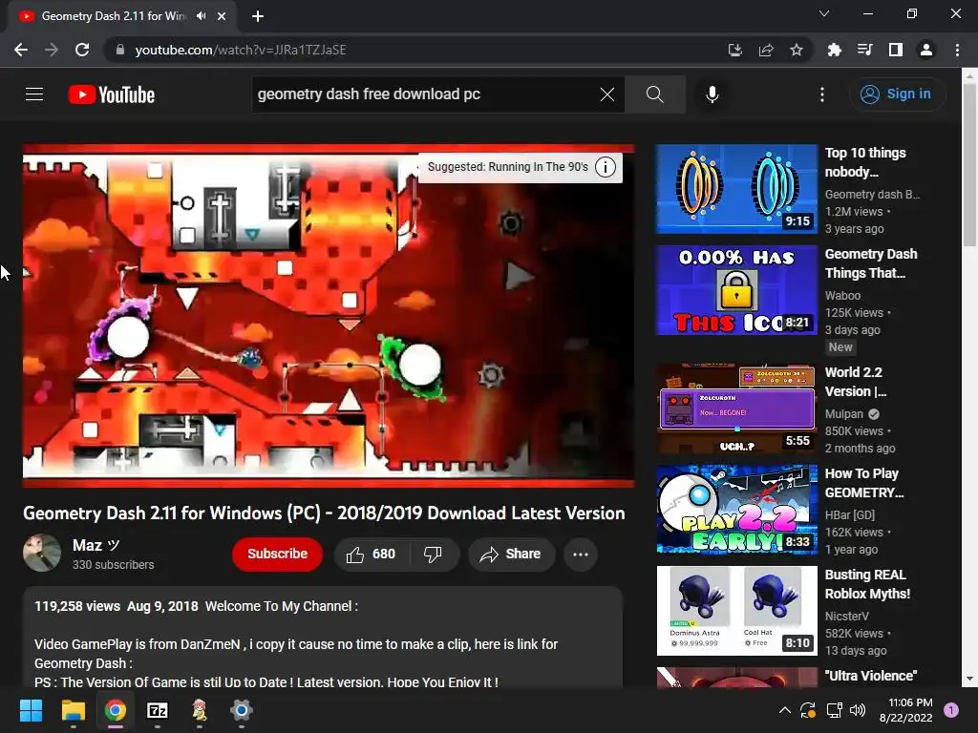Click the YouTube search text field
The image size is (978, 733).
click(425, 94)
